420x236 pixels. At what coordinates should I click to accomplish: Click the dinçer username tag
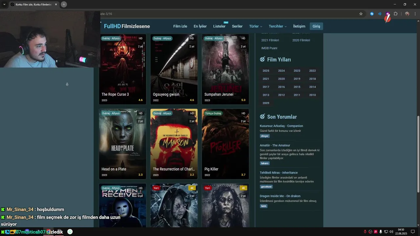pos(265,136)
